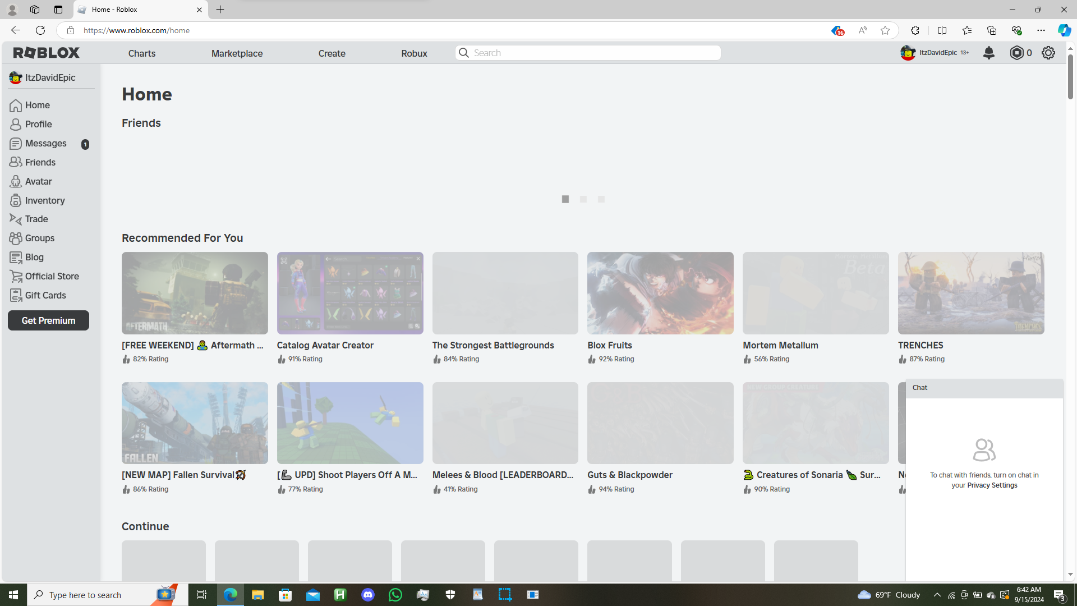Open Guts & Blackpowder game title
Image resolution: width=1077 pixels, height=606 pixels.
pos(630,475)
